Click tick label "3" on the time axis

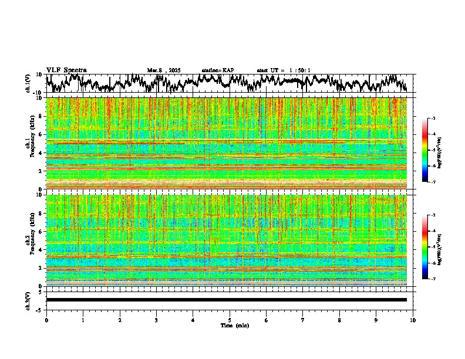(x=156, y=320)
